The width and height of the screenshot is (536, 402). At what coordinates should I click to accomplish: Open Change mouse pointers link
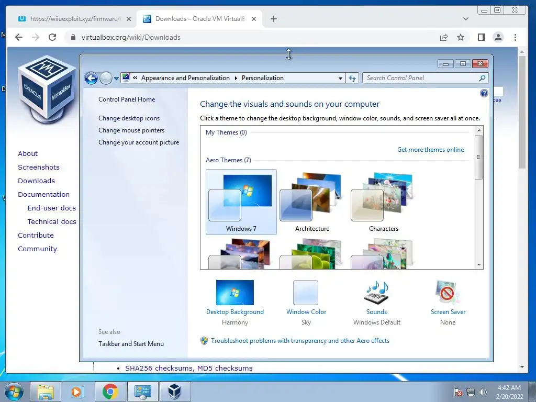131,130
